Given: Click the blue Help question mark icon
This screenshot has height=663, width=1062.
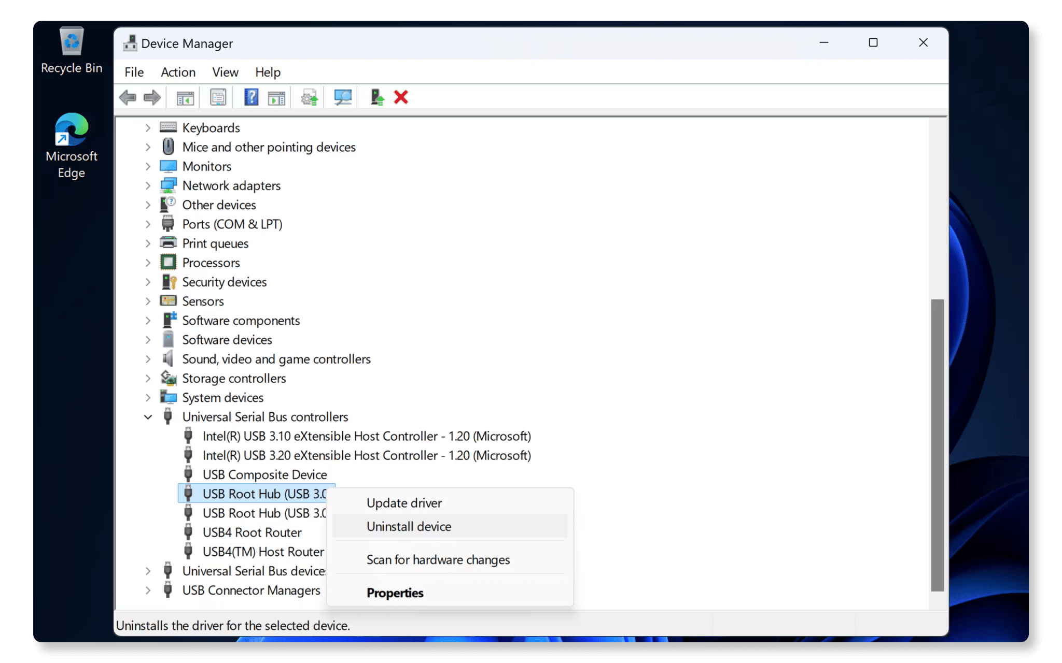Looking at the screenshot, I should pos(251,97).
